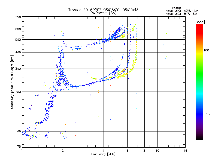Screen dimensions: 218x164
Task: Click the colorbar tick label '0'
Action: click(x=204, y=82)
